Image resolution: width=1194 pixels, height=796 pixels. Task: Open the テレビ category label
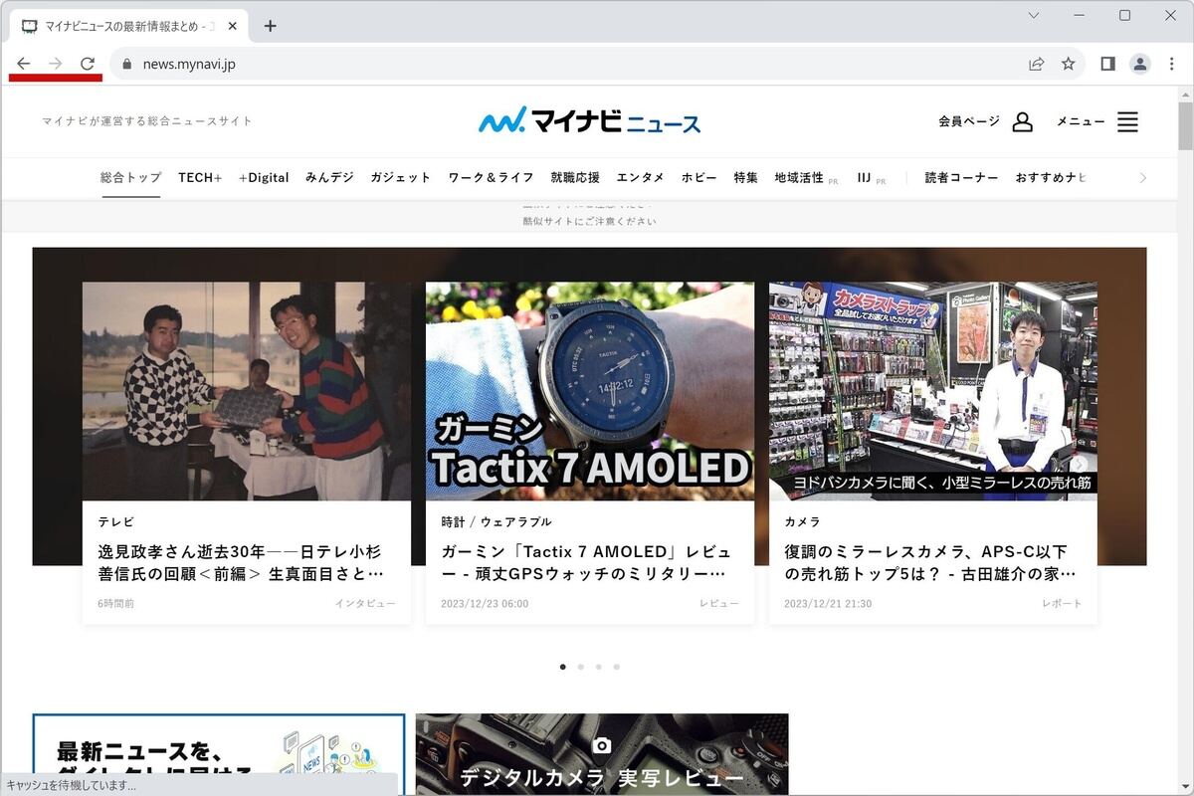(116, 521)
